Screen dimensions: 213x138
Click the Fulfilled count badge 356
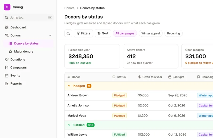pyautogui.click(x=91, y=125)
